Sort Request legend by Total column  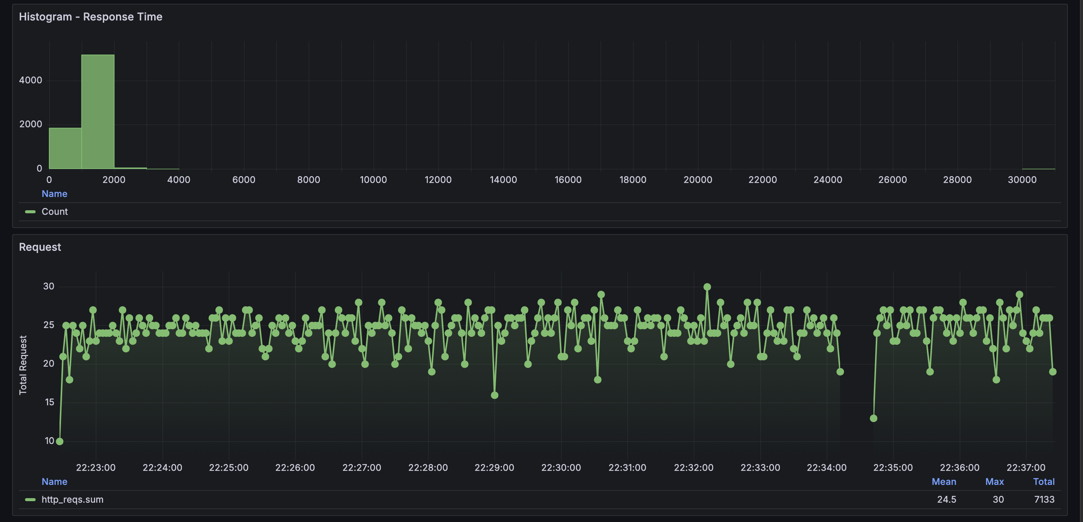click(1044, 481)
